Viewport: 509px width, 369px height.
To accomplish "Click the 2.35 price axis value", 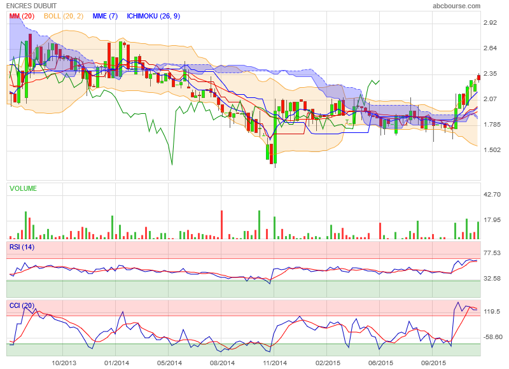I will [x=490, y=74].
